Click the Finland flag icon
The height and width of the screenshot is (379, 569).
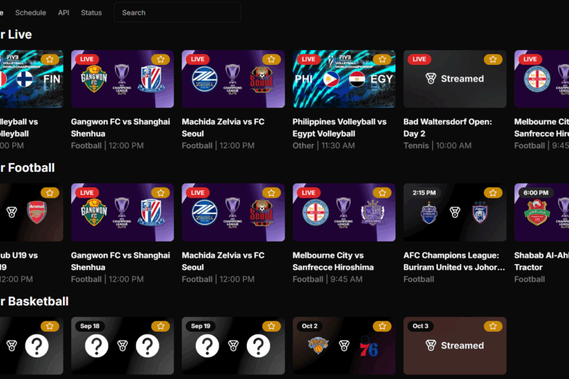tap(24, 79)
